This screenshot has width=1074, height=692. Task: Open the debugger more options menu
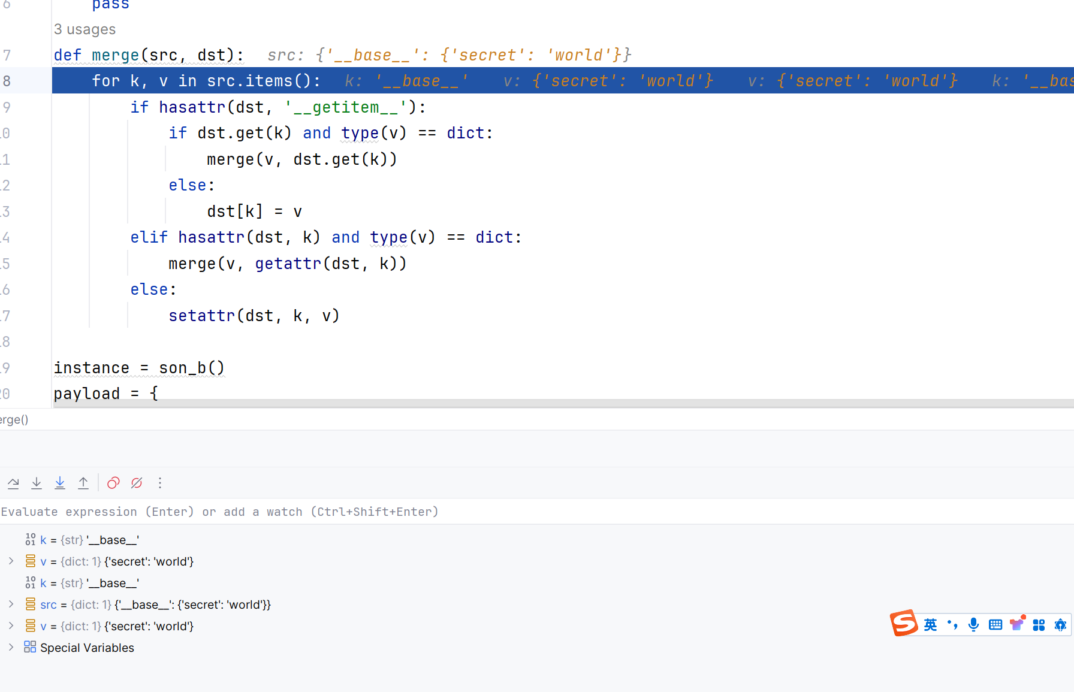[160, 483]
